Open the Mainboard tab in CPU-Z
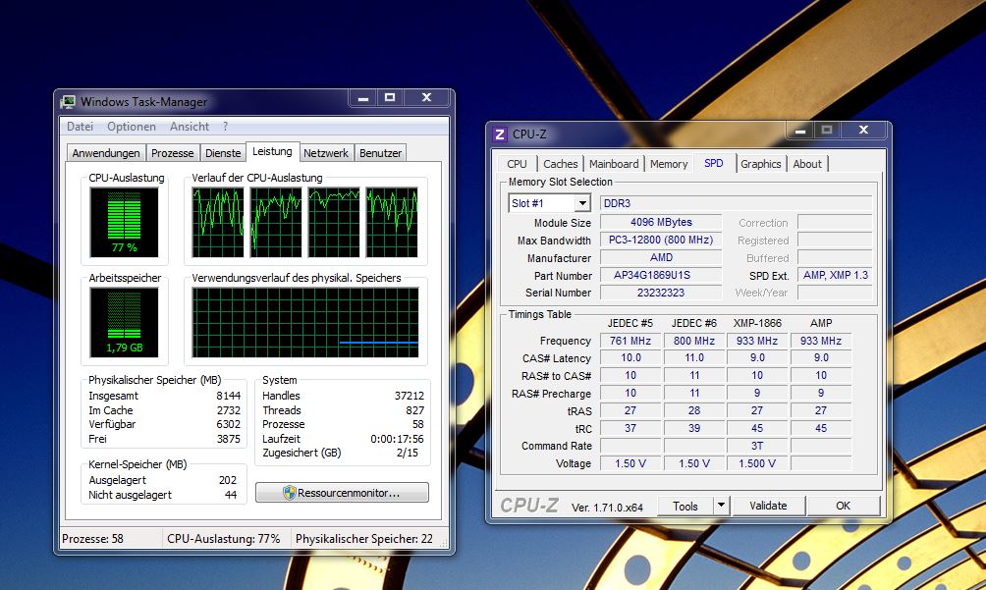The width and height of the screenshot is (986, 590). click(614, 164)
